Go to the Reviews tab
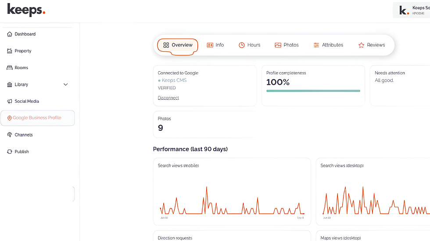 coord(372,45)
